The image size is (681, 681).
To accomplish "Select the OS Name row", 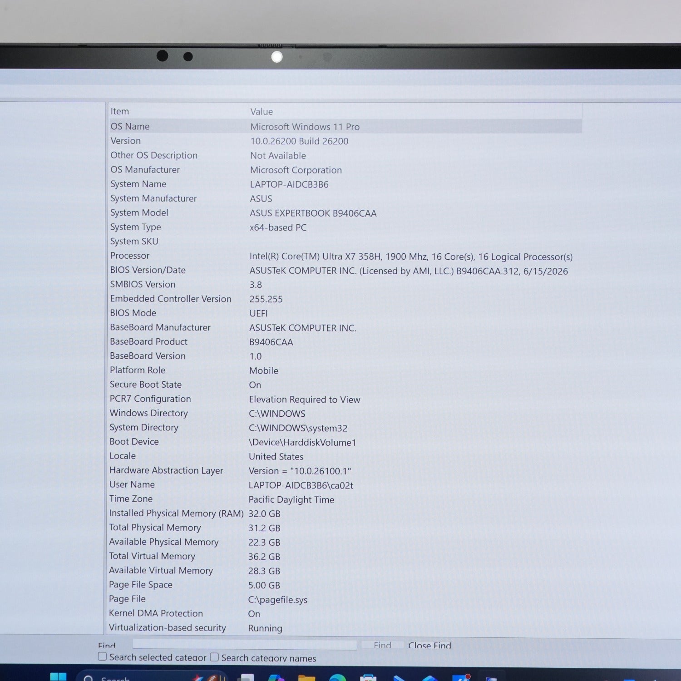I will 345,126.
